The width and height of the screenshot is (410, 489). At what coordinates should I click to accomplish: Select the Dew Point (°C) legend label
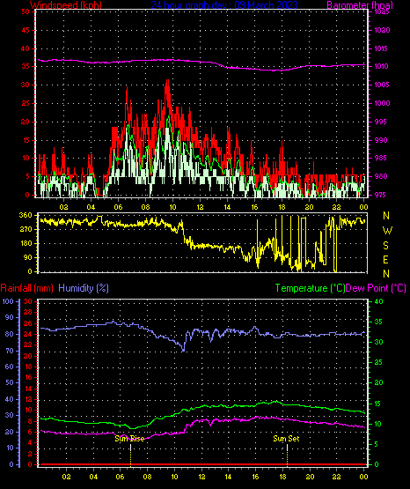(376, 288)
